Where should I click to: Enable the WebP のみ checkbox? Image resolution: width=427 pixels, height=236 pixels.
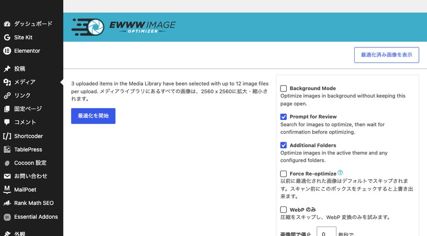[283, 210]
